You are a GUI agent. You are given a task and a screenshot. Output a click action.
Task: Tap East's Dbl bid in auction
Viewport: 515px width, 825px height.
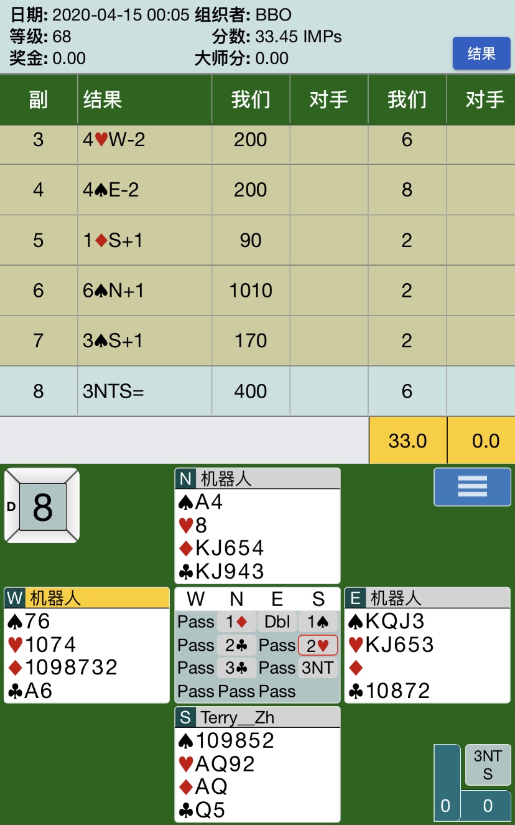277,622
